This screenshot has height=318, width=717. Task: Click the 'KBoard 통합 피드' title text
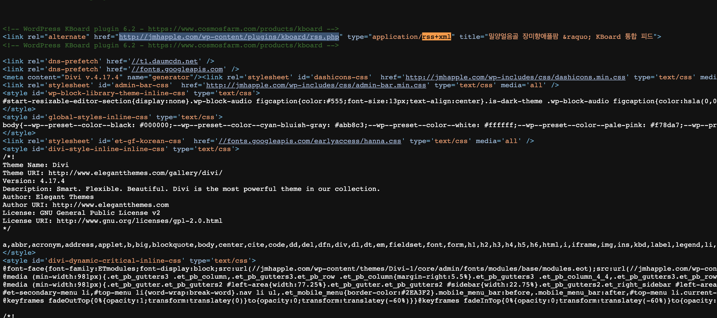tap(624, 37)
